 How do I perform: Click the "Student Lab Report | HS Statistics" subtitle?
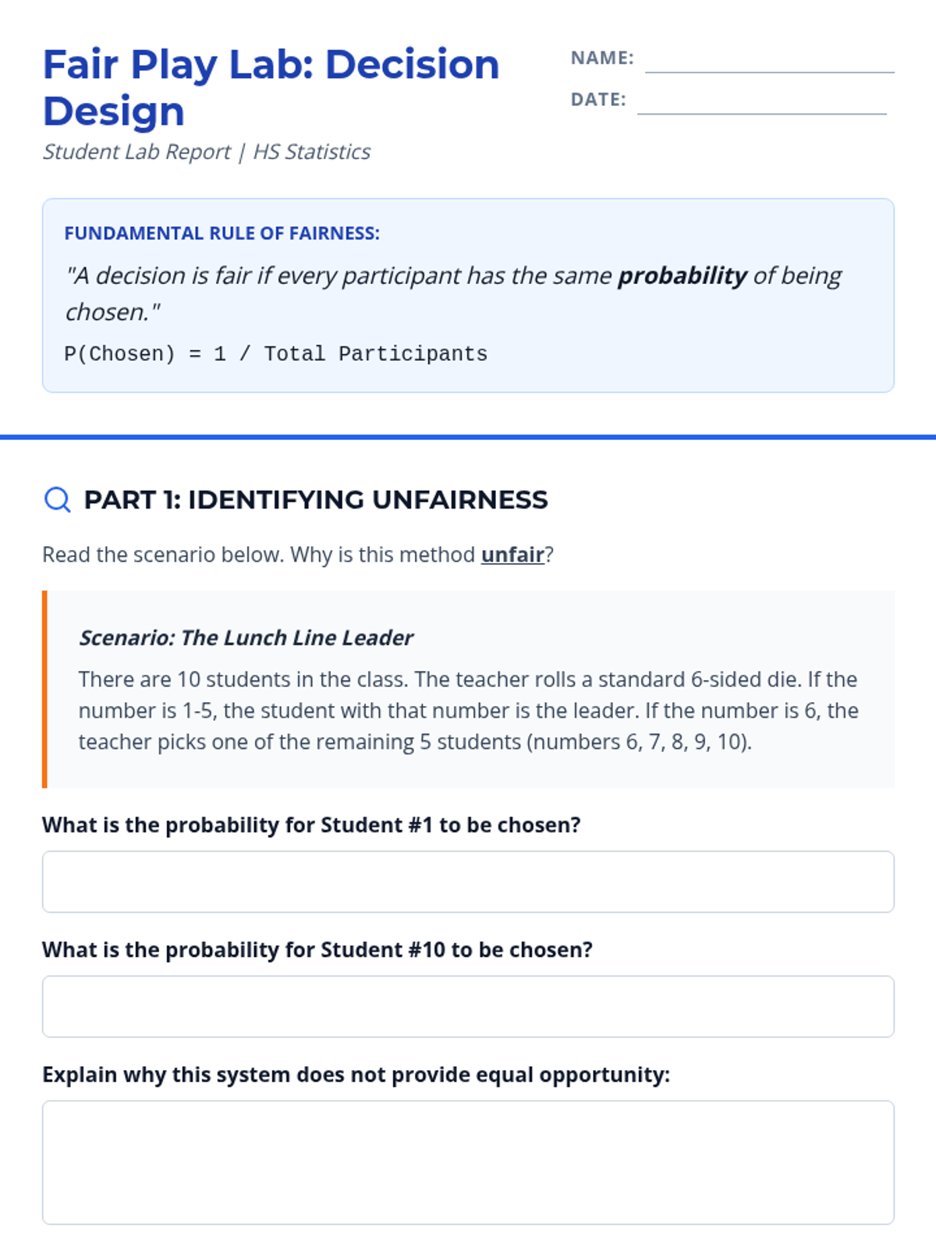click(206, 151)
